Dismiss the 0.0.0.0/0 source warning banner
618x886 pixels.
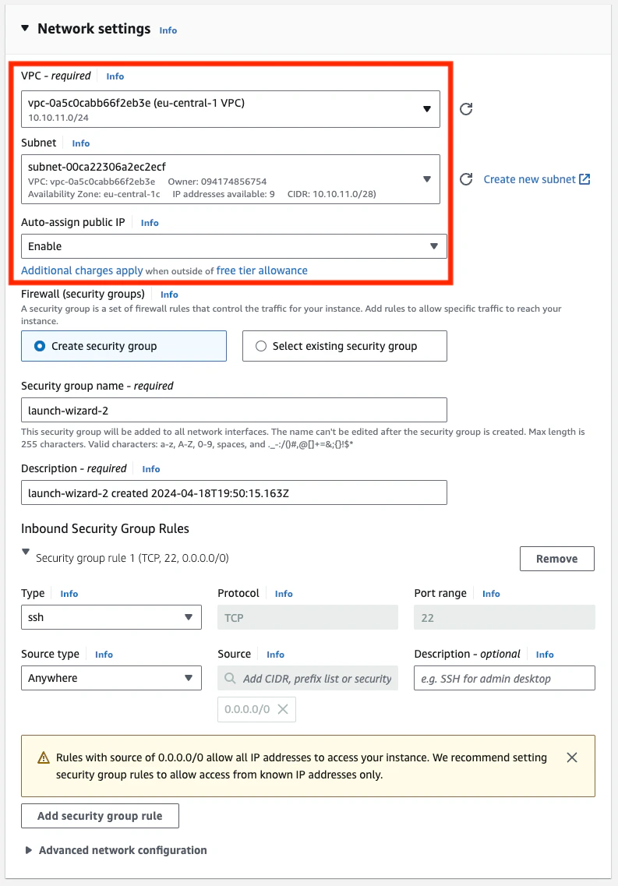point(572,757)
